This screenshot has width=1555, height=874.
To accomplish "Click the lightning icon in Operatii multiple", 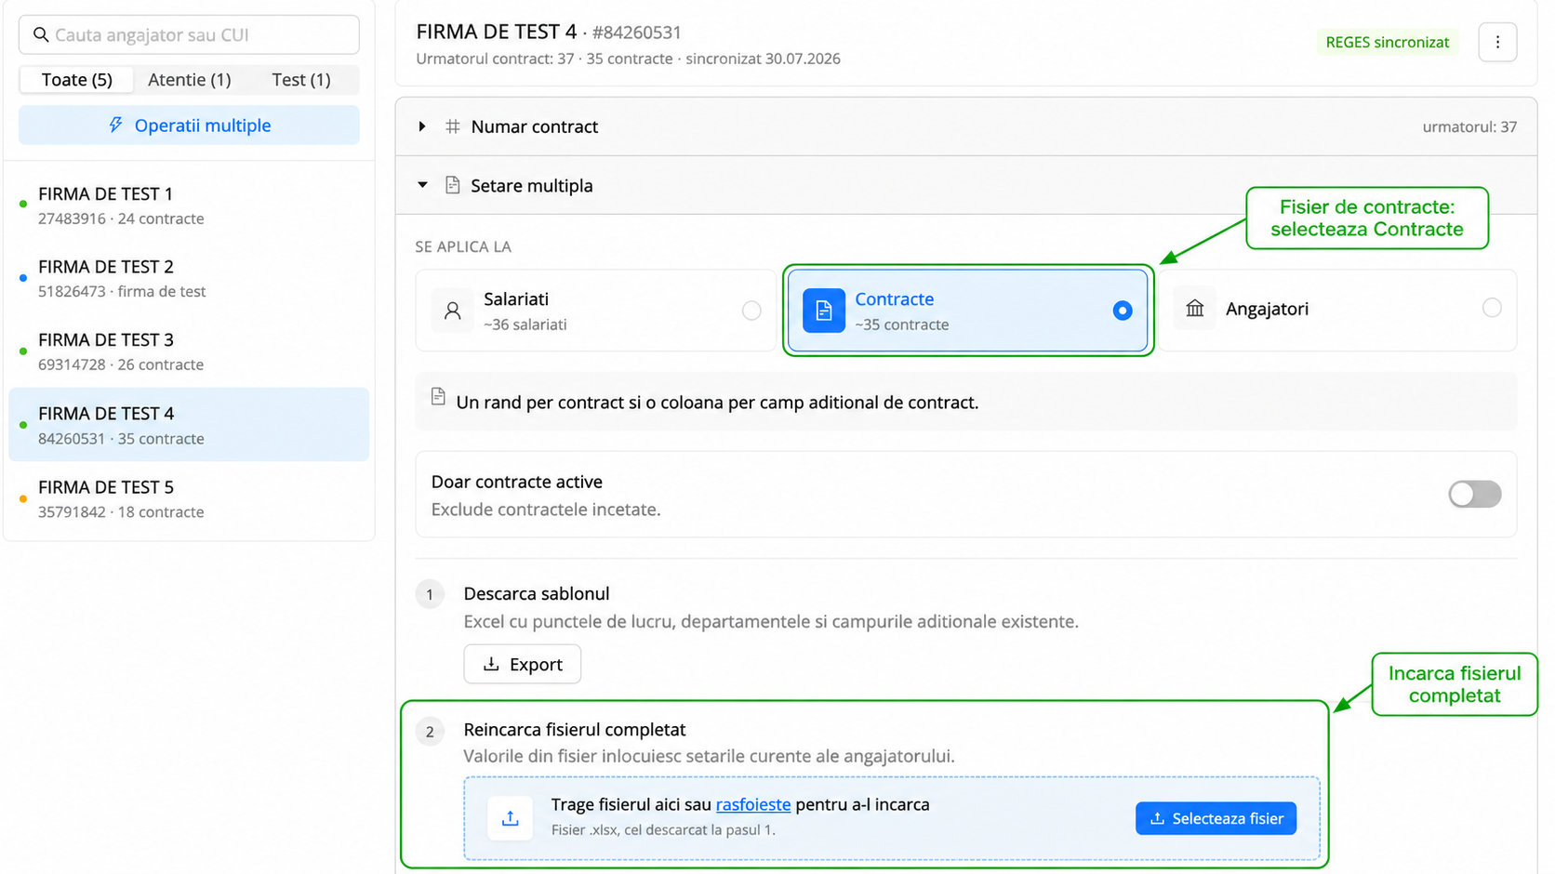I will tap(115, 125).
